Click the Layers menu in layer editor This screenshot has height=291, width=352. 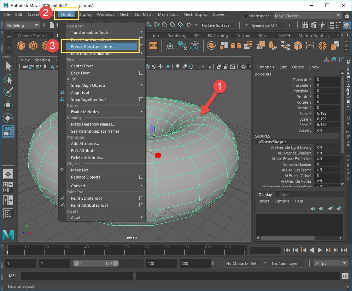264,201
